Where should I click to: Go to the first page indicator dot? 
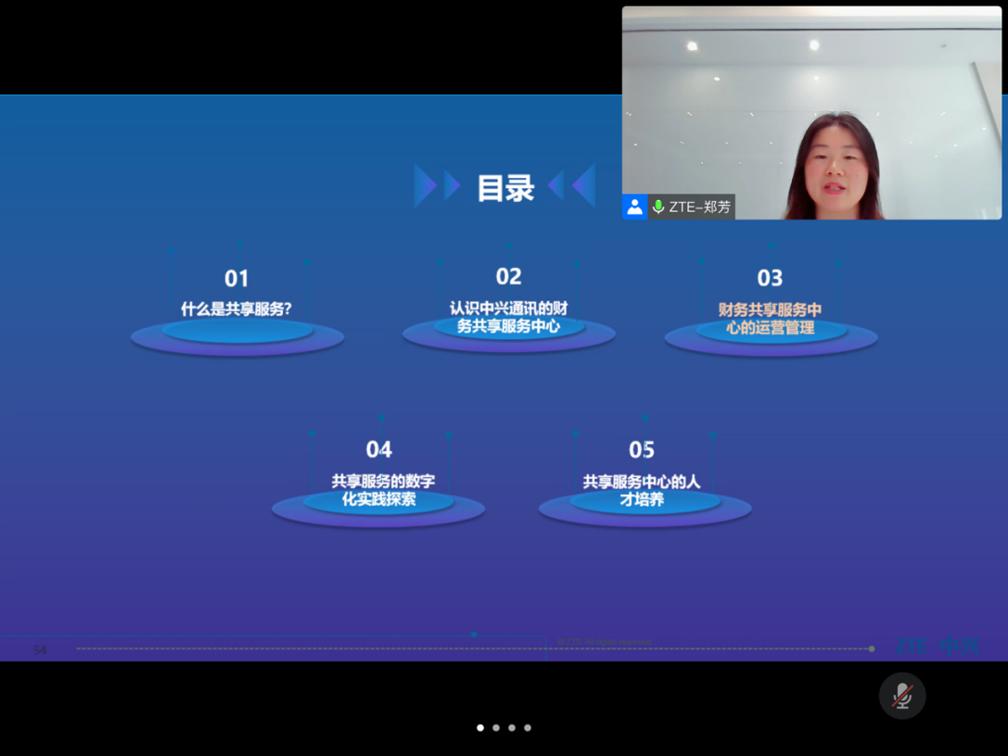point(480,728)
